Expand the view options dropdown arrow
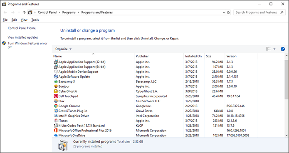Screen dimensions: 289x153 coord(274,49)
